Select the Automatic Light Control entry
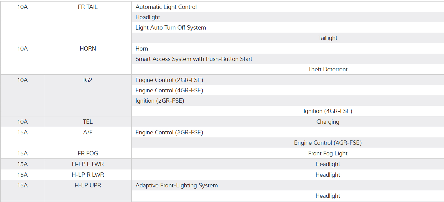This screenshot has width=444, height=202. (166, 7)
